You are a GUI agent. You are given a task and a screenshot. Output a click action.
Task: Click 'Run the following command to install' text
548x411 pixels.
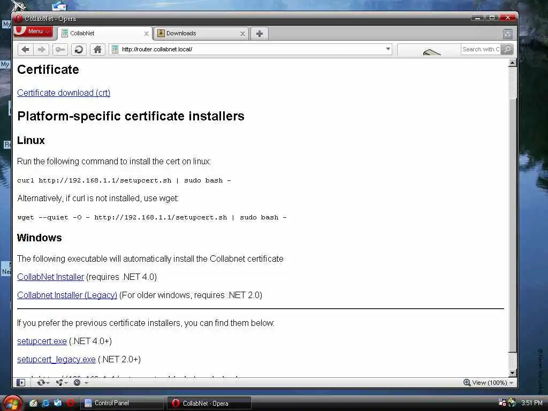[x=114, y=161]
